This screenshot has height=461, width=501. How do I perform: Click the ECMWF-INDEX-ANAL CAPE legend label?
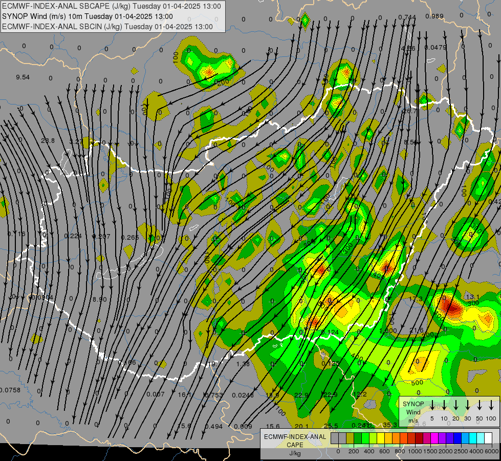pyautogui.click(x=295, y=441)
